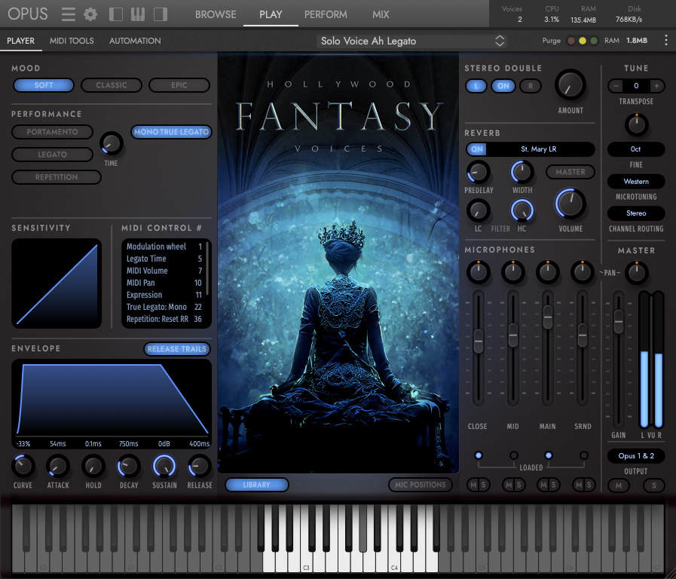Click the RELEASE TRAILS button
The width and height of the screenshot is (676, 579).
click(176, 348)
